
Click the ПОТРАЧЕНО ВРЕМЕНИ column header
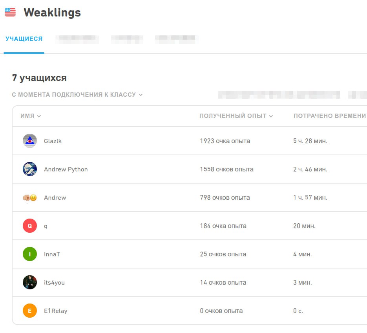point(329,116)
